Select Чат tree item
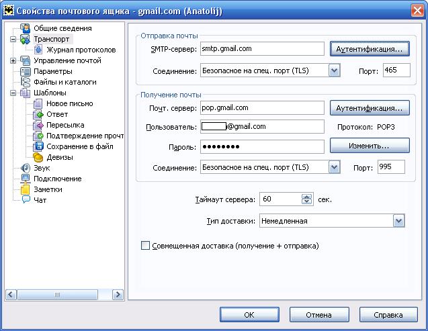Image resolution: width=428 pixels, height=331 pixels. click(x=40, y=200)
